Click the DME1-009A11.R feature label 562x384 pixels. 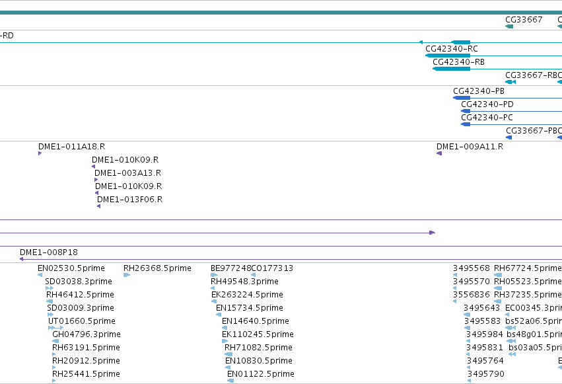[x=470, y=147]
